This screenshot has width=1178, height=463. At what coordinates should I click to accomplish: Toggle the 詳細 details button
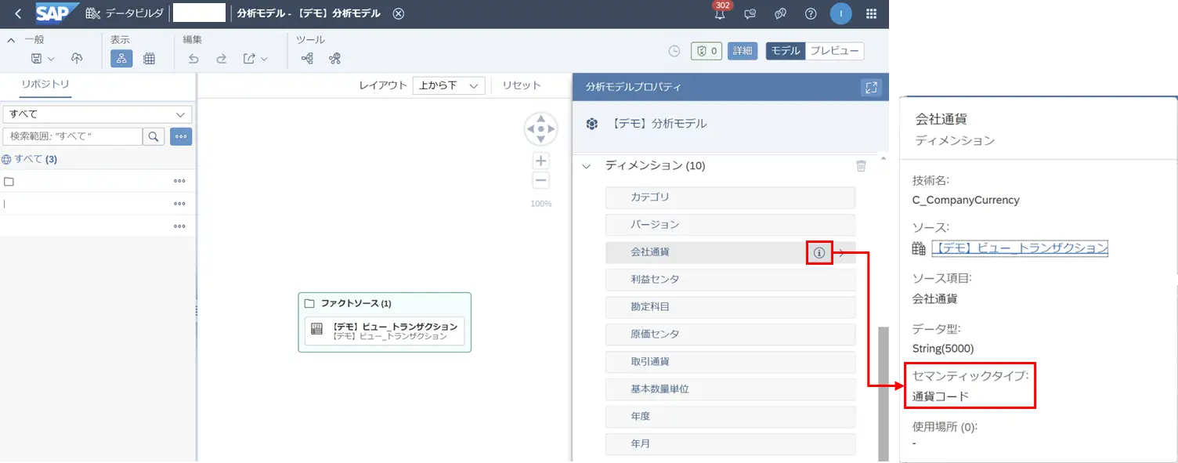[742, 51]
